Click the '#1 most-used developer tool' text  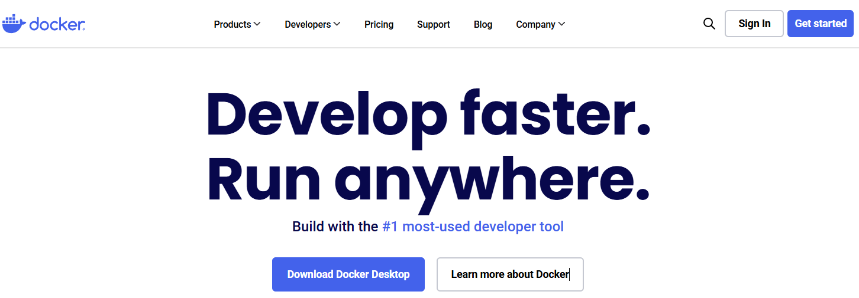pyautogui.click(x=473, y=227)
